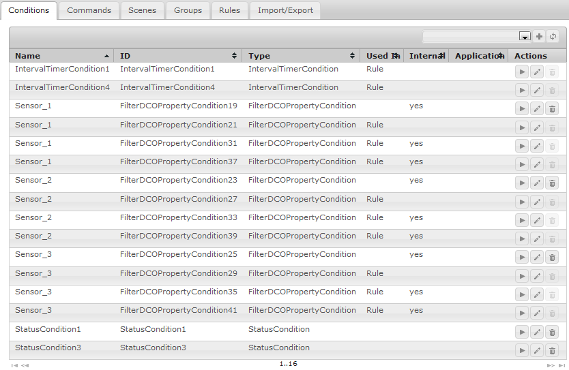This screenshot has width=569, height=370.
Task: Click the trash icon for FilterDCOPropertyCondition23
Action: tap(553, 183)
